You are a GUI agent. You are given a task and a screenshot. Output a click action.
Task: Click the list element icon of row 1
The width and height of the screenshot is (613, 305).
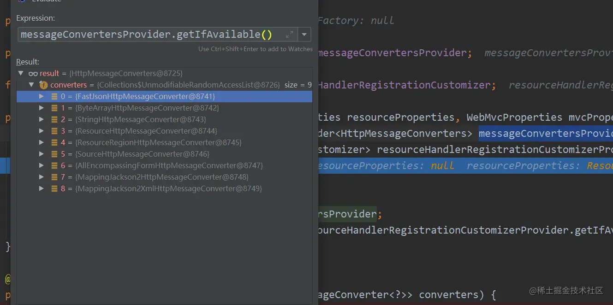point(54,108)
